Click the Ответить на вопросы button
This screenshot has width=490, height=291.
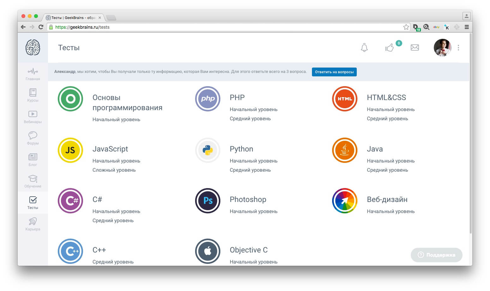pyautogui.click(x=334, y=72)
